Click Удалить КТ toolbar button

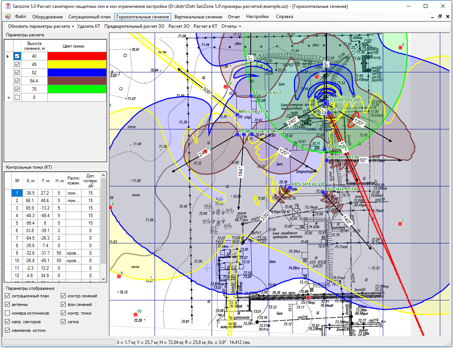point(89,26)
